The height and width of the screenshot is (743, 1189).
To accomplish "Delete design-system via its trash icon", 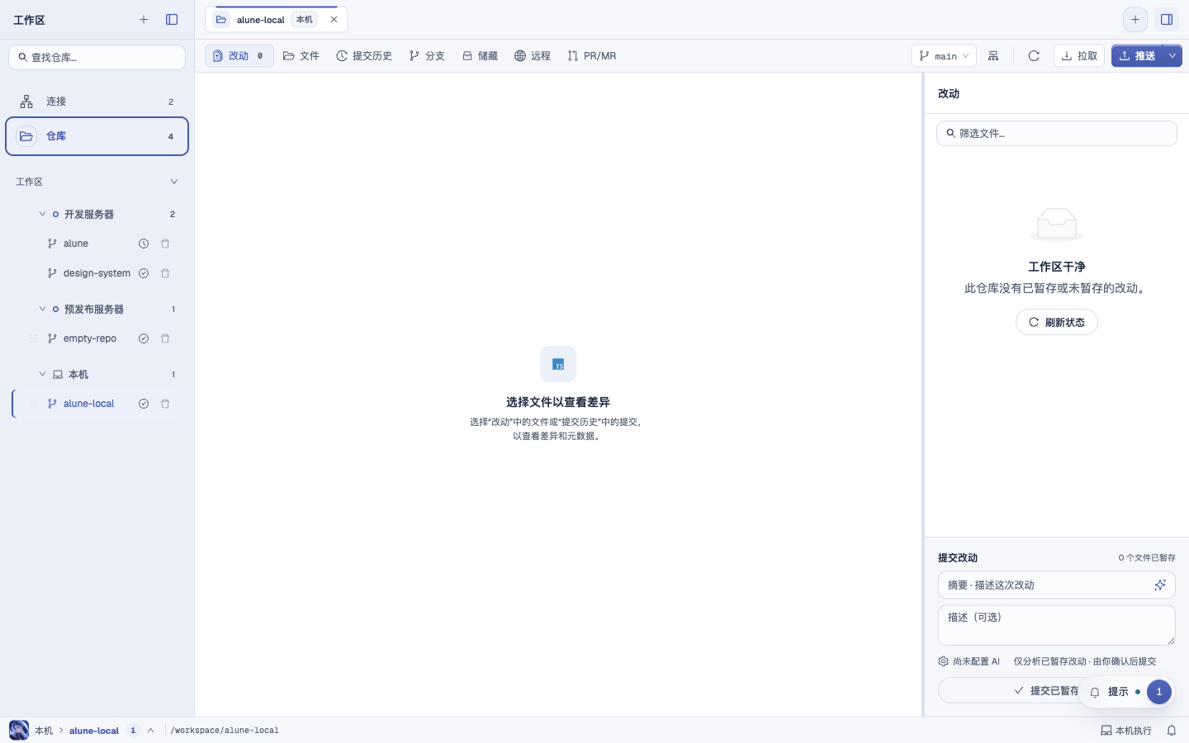I will pos(165,273).
